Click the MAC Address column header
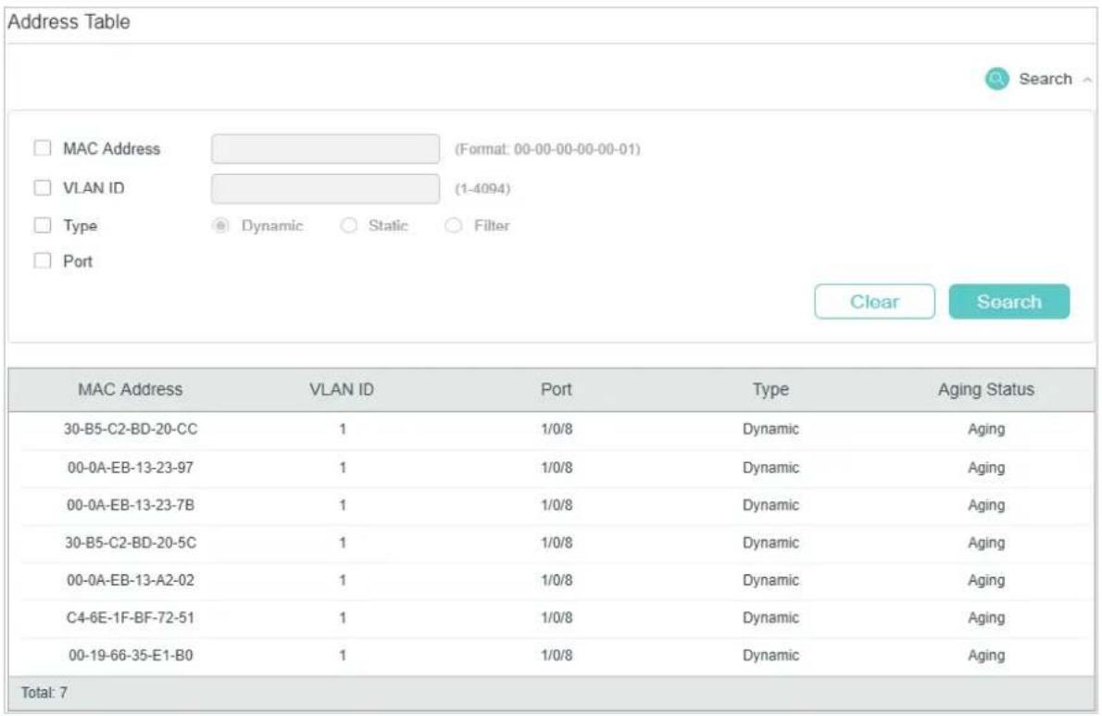This screenshot has height=716, width=1102. click(130, 389)
